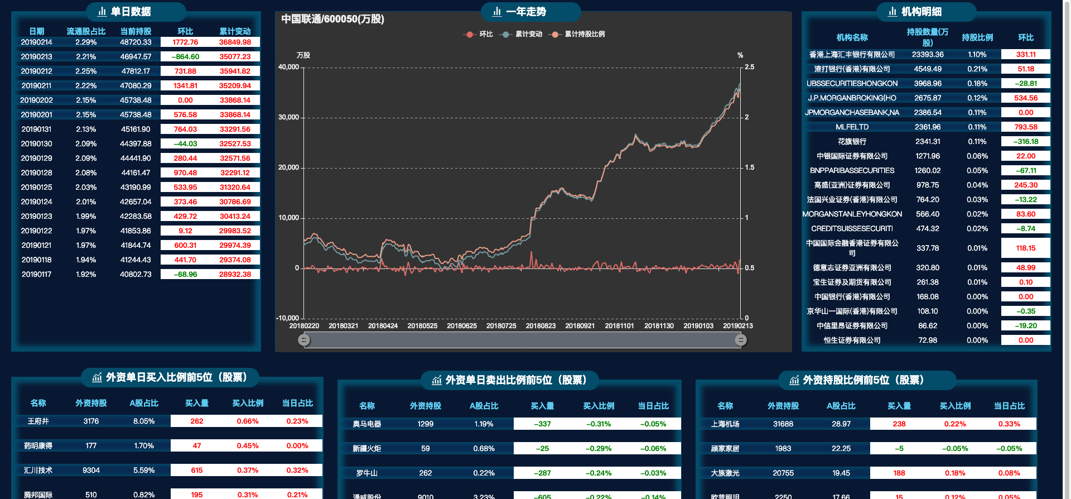Click the 机构名称 column header
The image size is (1071, 499).
[x=852, y=37]
